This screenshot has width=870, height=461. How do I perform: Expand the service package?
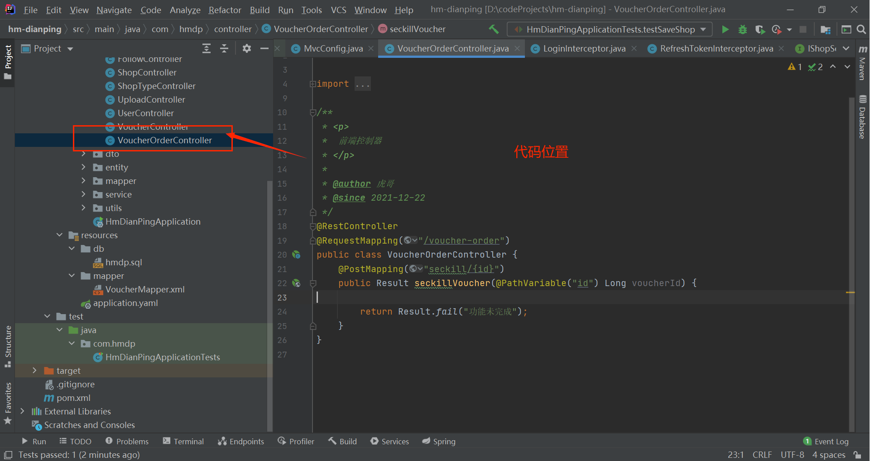coord(83,194)
